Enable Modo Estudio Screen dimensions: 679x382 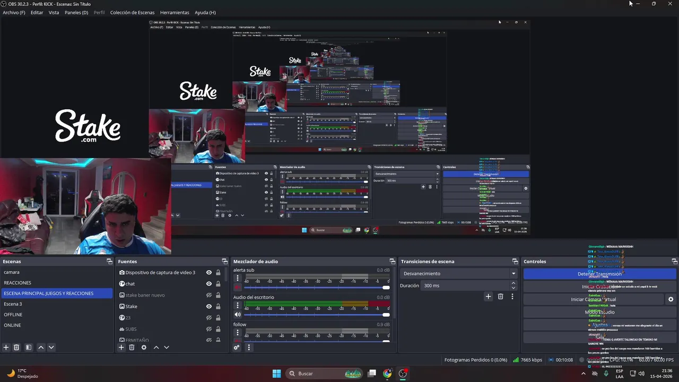599,312
